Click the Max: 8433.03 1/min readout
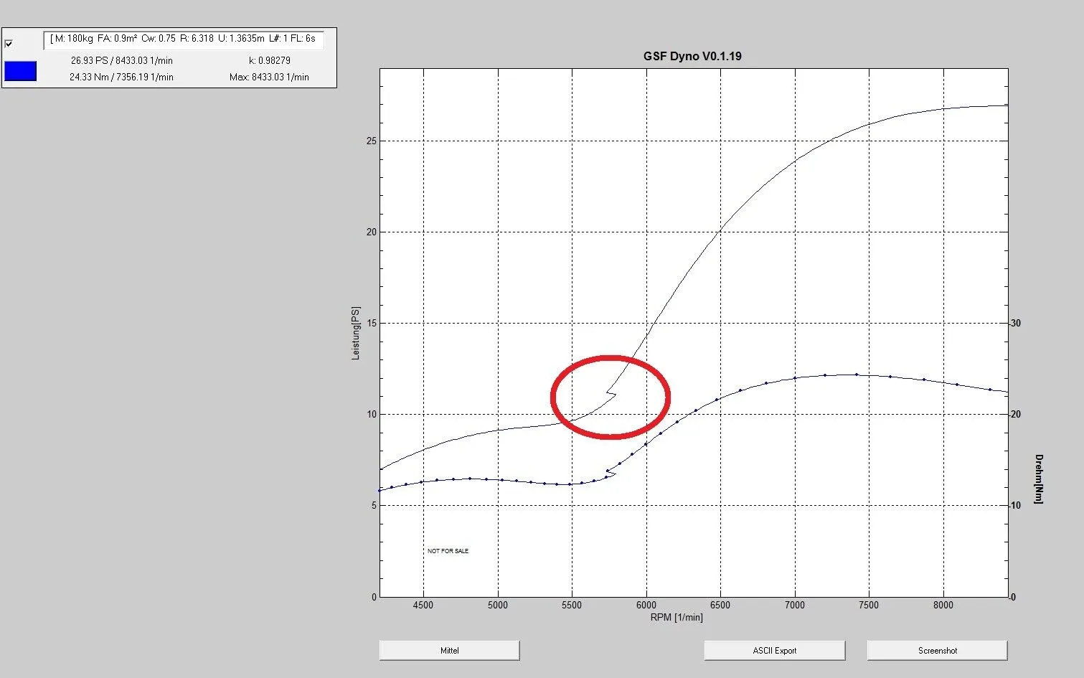This screenshot has width=1084, height=678. [x=269, y=77]
